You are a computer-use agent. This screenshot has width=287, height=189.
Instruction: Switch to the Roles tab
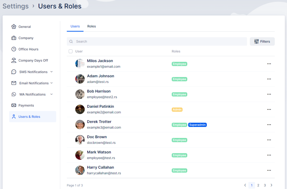point(91,26)
